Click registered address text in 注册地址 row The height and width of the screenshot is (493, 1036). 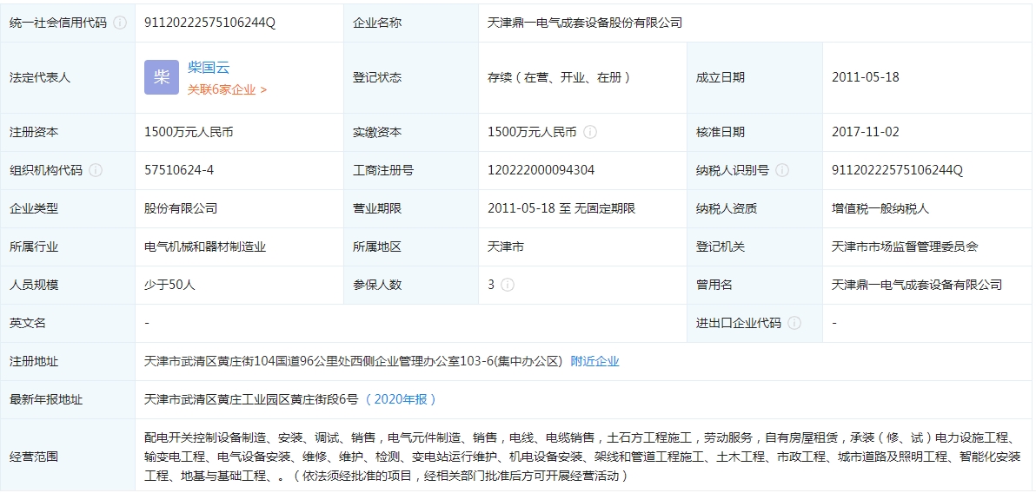click(353, 361)
